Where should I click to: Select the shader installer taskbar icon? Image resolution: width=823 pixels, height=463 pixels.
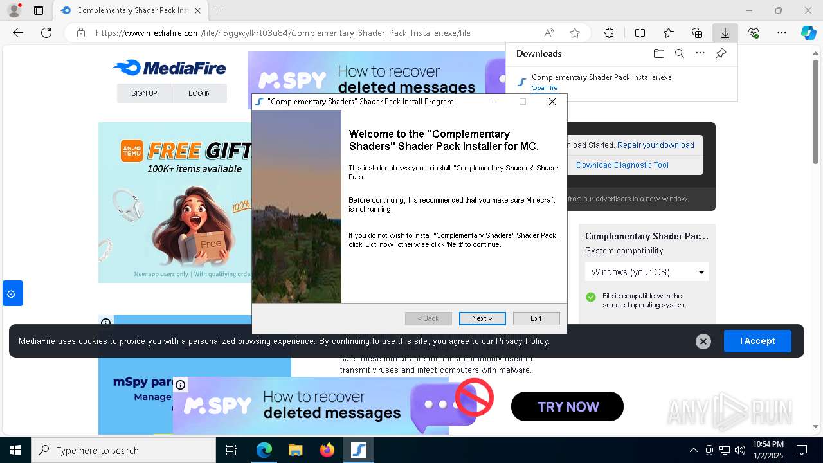[x=358, y=450]
